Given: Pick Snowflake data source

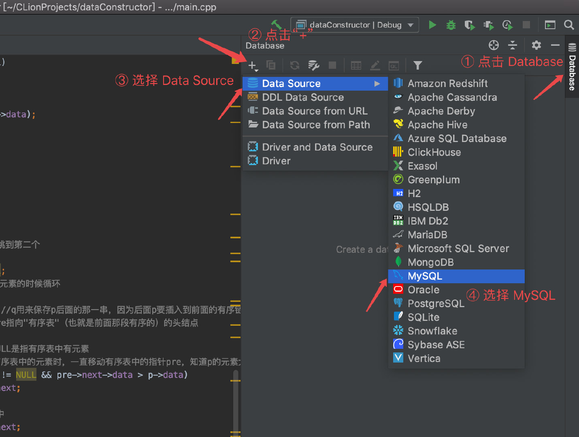Looking at the screenshot, I should (x=456, y=331).
